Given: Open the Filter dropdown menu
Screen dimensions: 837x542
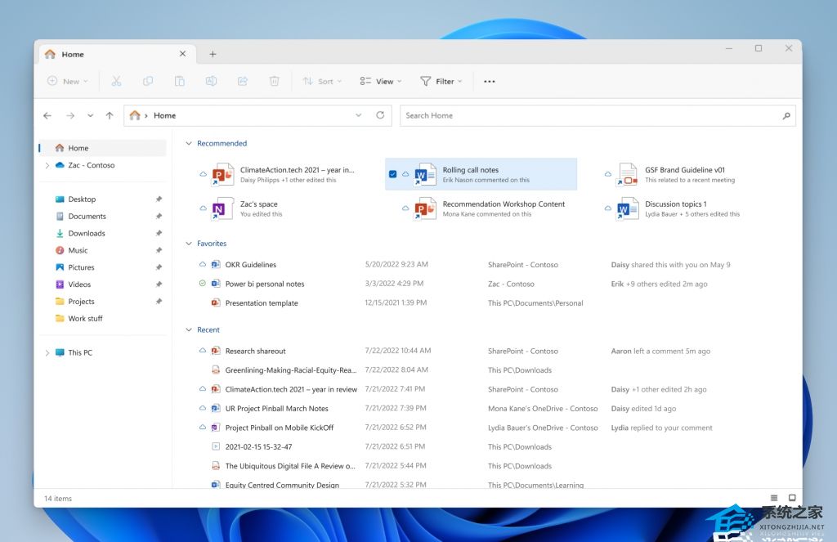Looking at the screenshot, I should coord(441,81).
